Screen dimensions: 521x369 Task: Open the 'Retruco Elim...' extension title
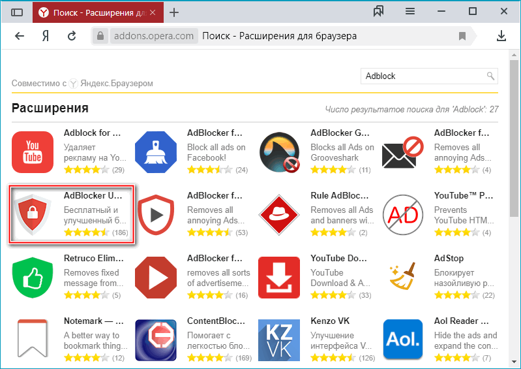coord(94,258)
